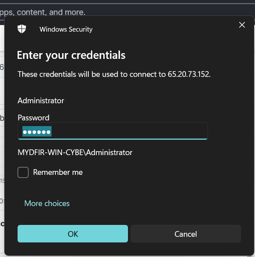
Task: Click the teal underline of the password box
Action: click(113, 139)
